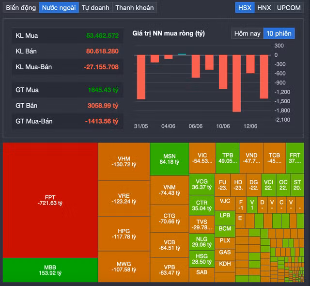Select the HSX exchange tab
The image size is (310, 286).
[245, 8]
